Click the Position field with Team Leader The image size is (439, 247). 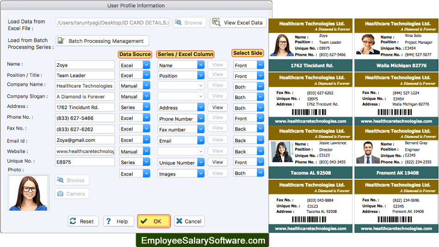point(85,76)
